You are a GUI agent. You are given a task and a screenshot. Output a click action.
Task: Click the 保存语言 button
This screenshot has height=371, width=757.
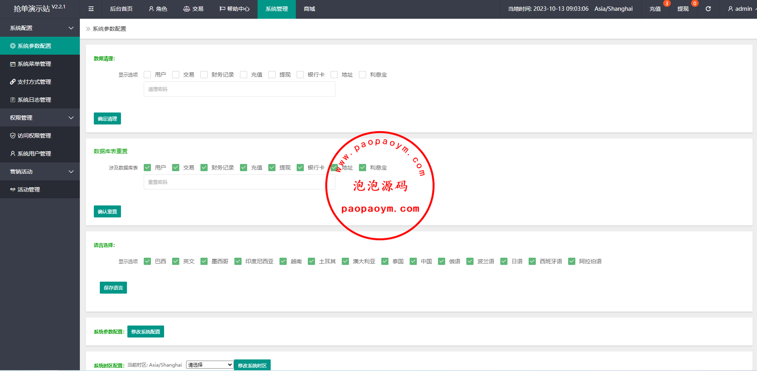click(113, 288)
